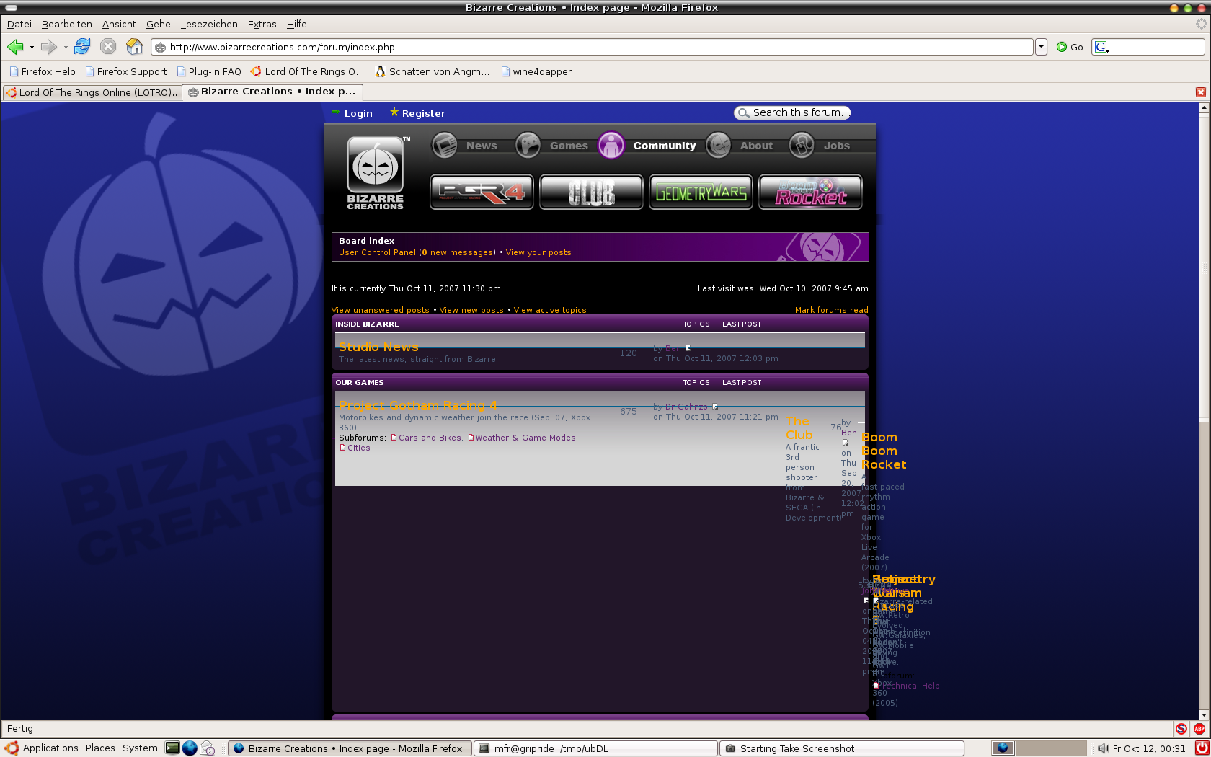Click the Go button
This screenshot has height=757, width=1211.
coord(1070,47)
